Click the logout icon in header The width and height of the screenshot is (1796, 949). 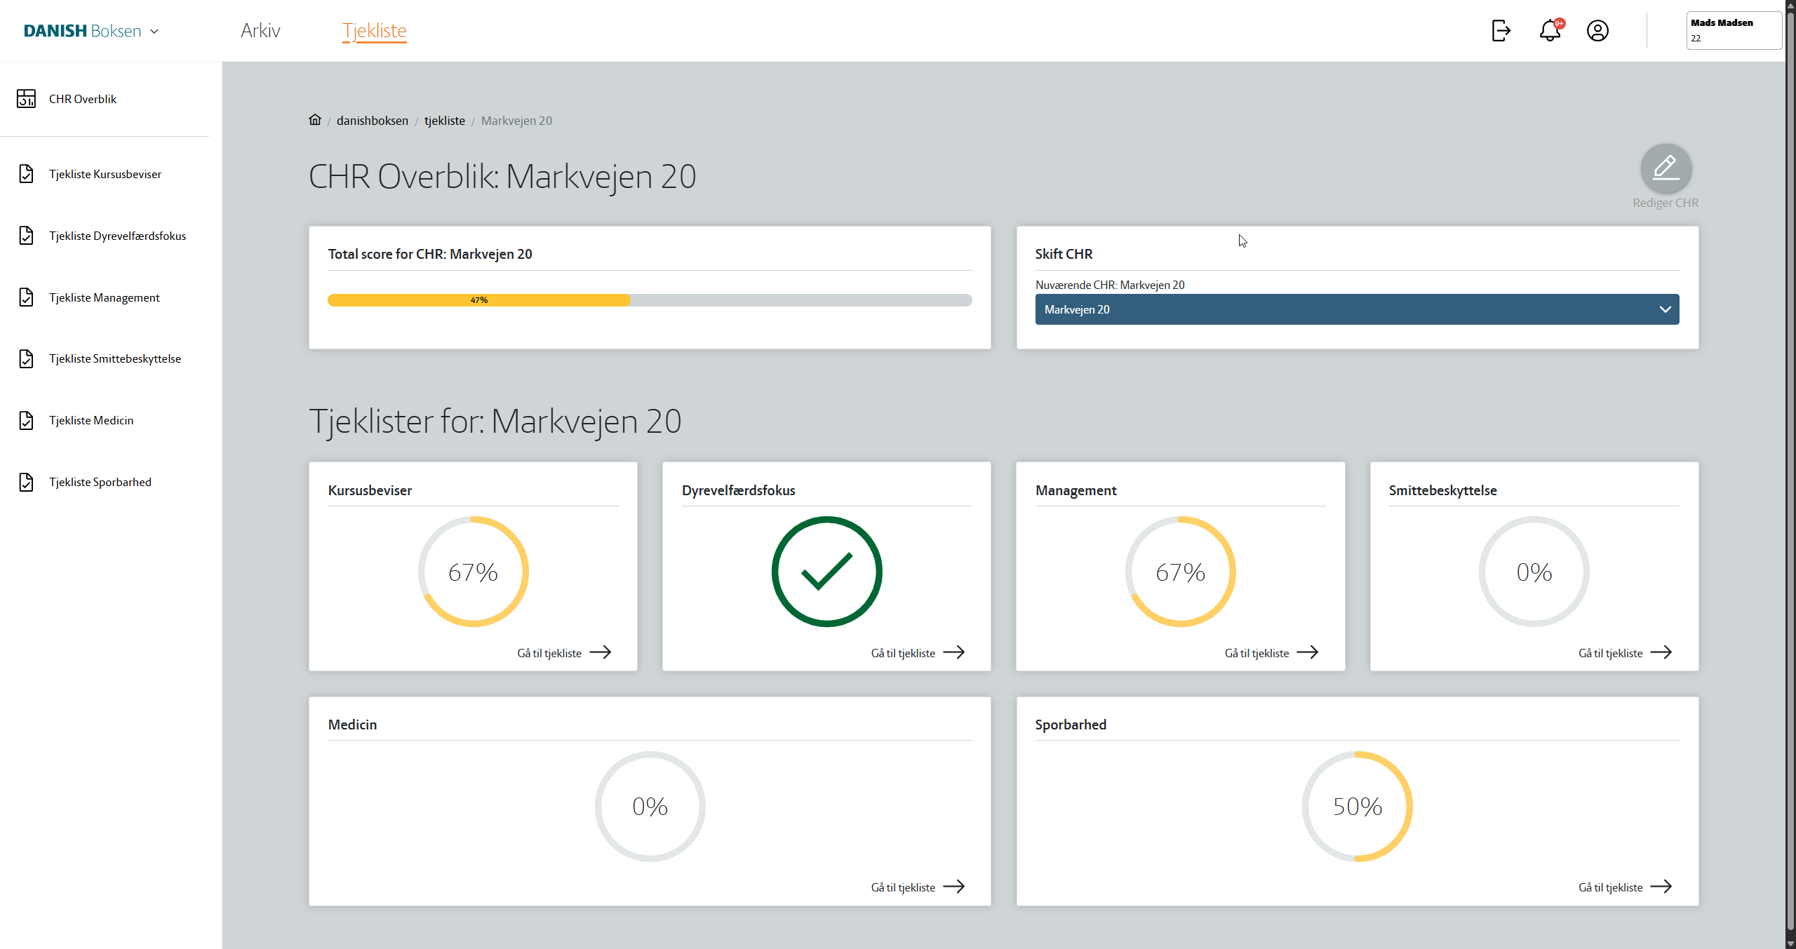tap(1501, 31)
